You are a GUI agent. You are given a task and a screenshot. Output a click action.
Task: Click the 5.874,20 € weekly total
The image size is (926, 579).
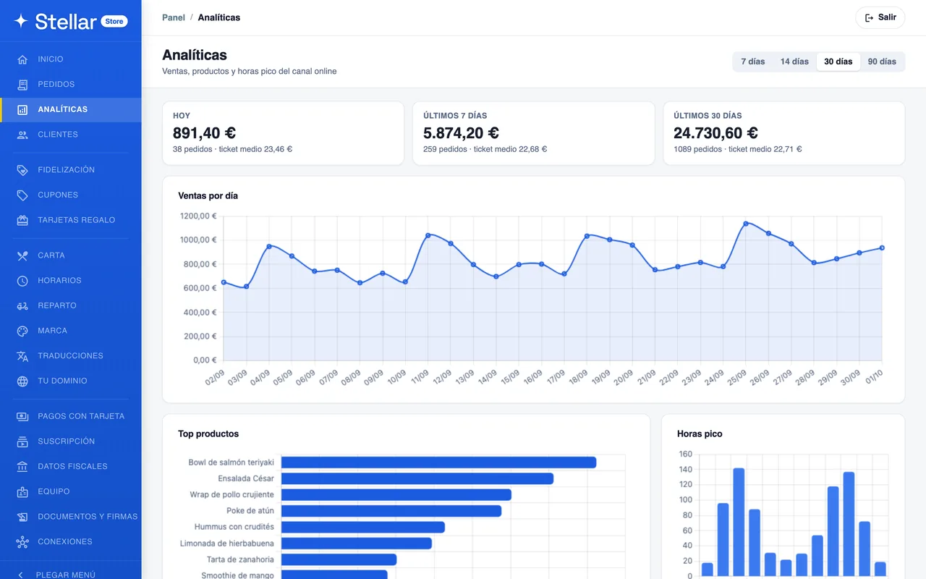461,133
